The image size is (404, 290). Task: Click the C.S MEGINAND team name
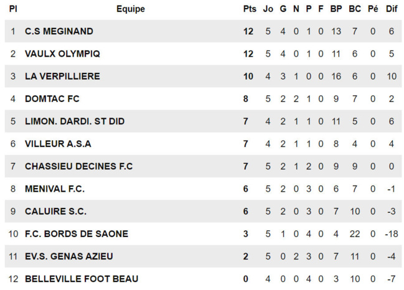click(x=59, y=31)
